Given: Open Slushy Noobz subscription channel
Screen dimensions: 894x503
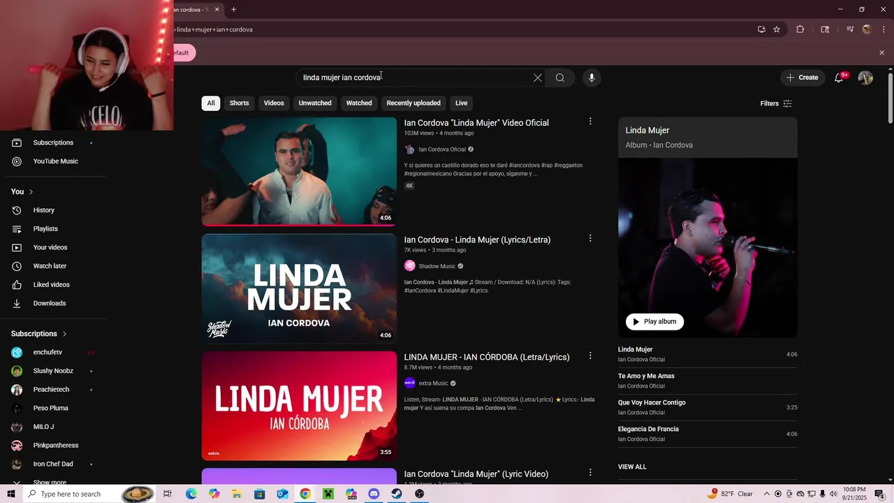Looking at the screenshot, I should tap(53, 371).
